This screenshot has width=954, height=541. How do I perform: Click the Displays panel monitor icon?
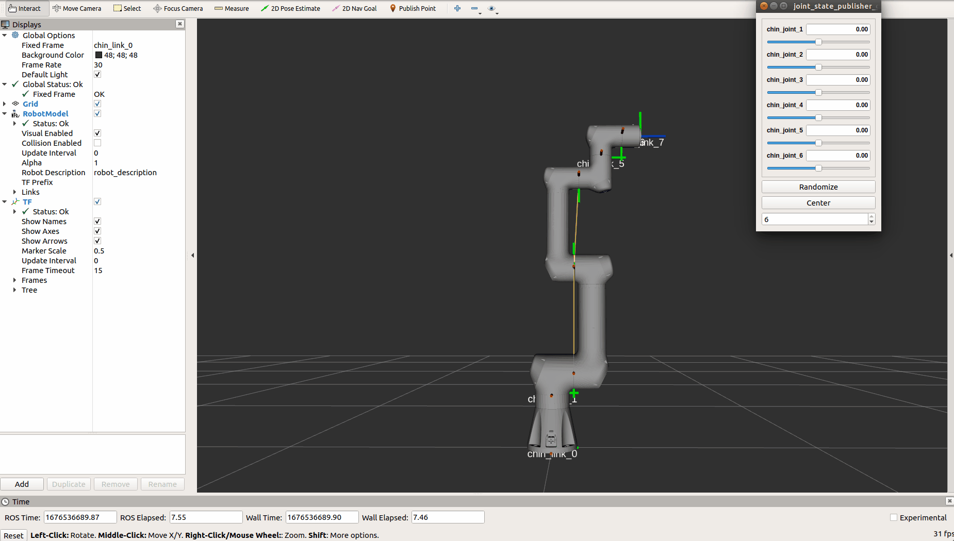pyautogui.click(x=6, y=24)
